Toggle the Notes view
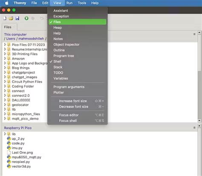The height and width of the screenshot is (176, 202). tap(78, 39)
